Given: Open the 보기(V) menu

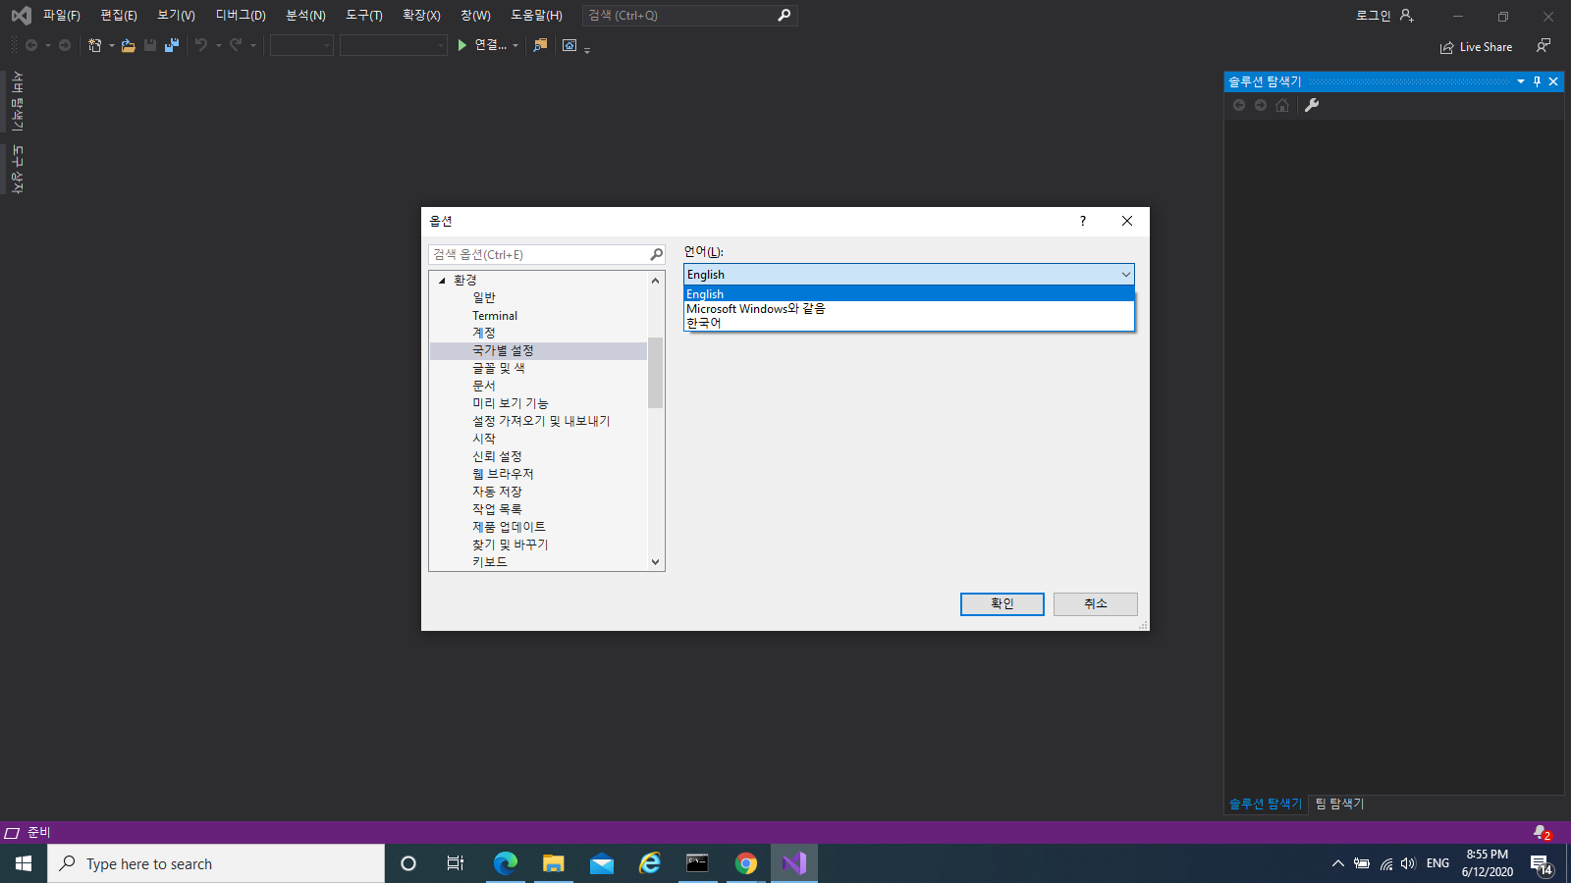Looking at the screenshot, I should click(x=177, y=16).
